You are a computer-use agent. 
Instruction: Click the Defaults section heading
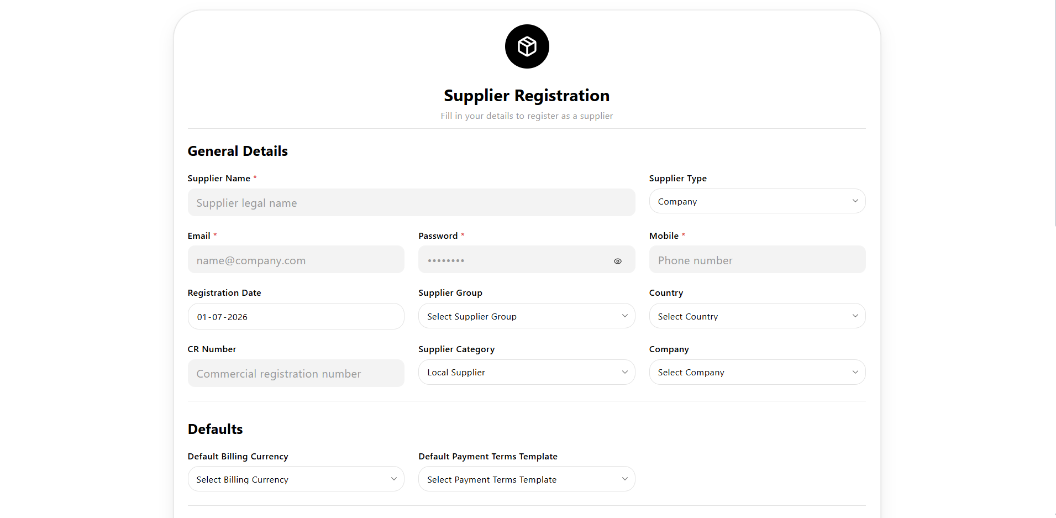[x=215, y=430]
